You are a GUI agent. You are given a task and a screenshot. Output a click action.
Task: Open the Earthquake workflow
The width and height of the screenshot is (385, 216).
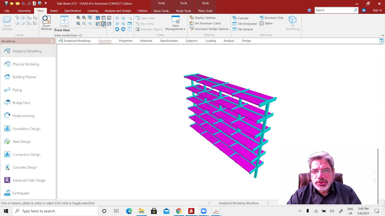point(27,193)
